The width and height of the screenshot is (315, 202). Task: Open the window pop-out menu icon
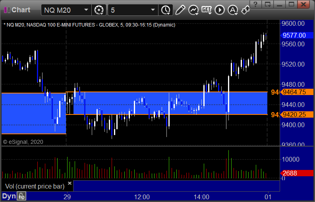pos(268,4)
